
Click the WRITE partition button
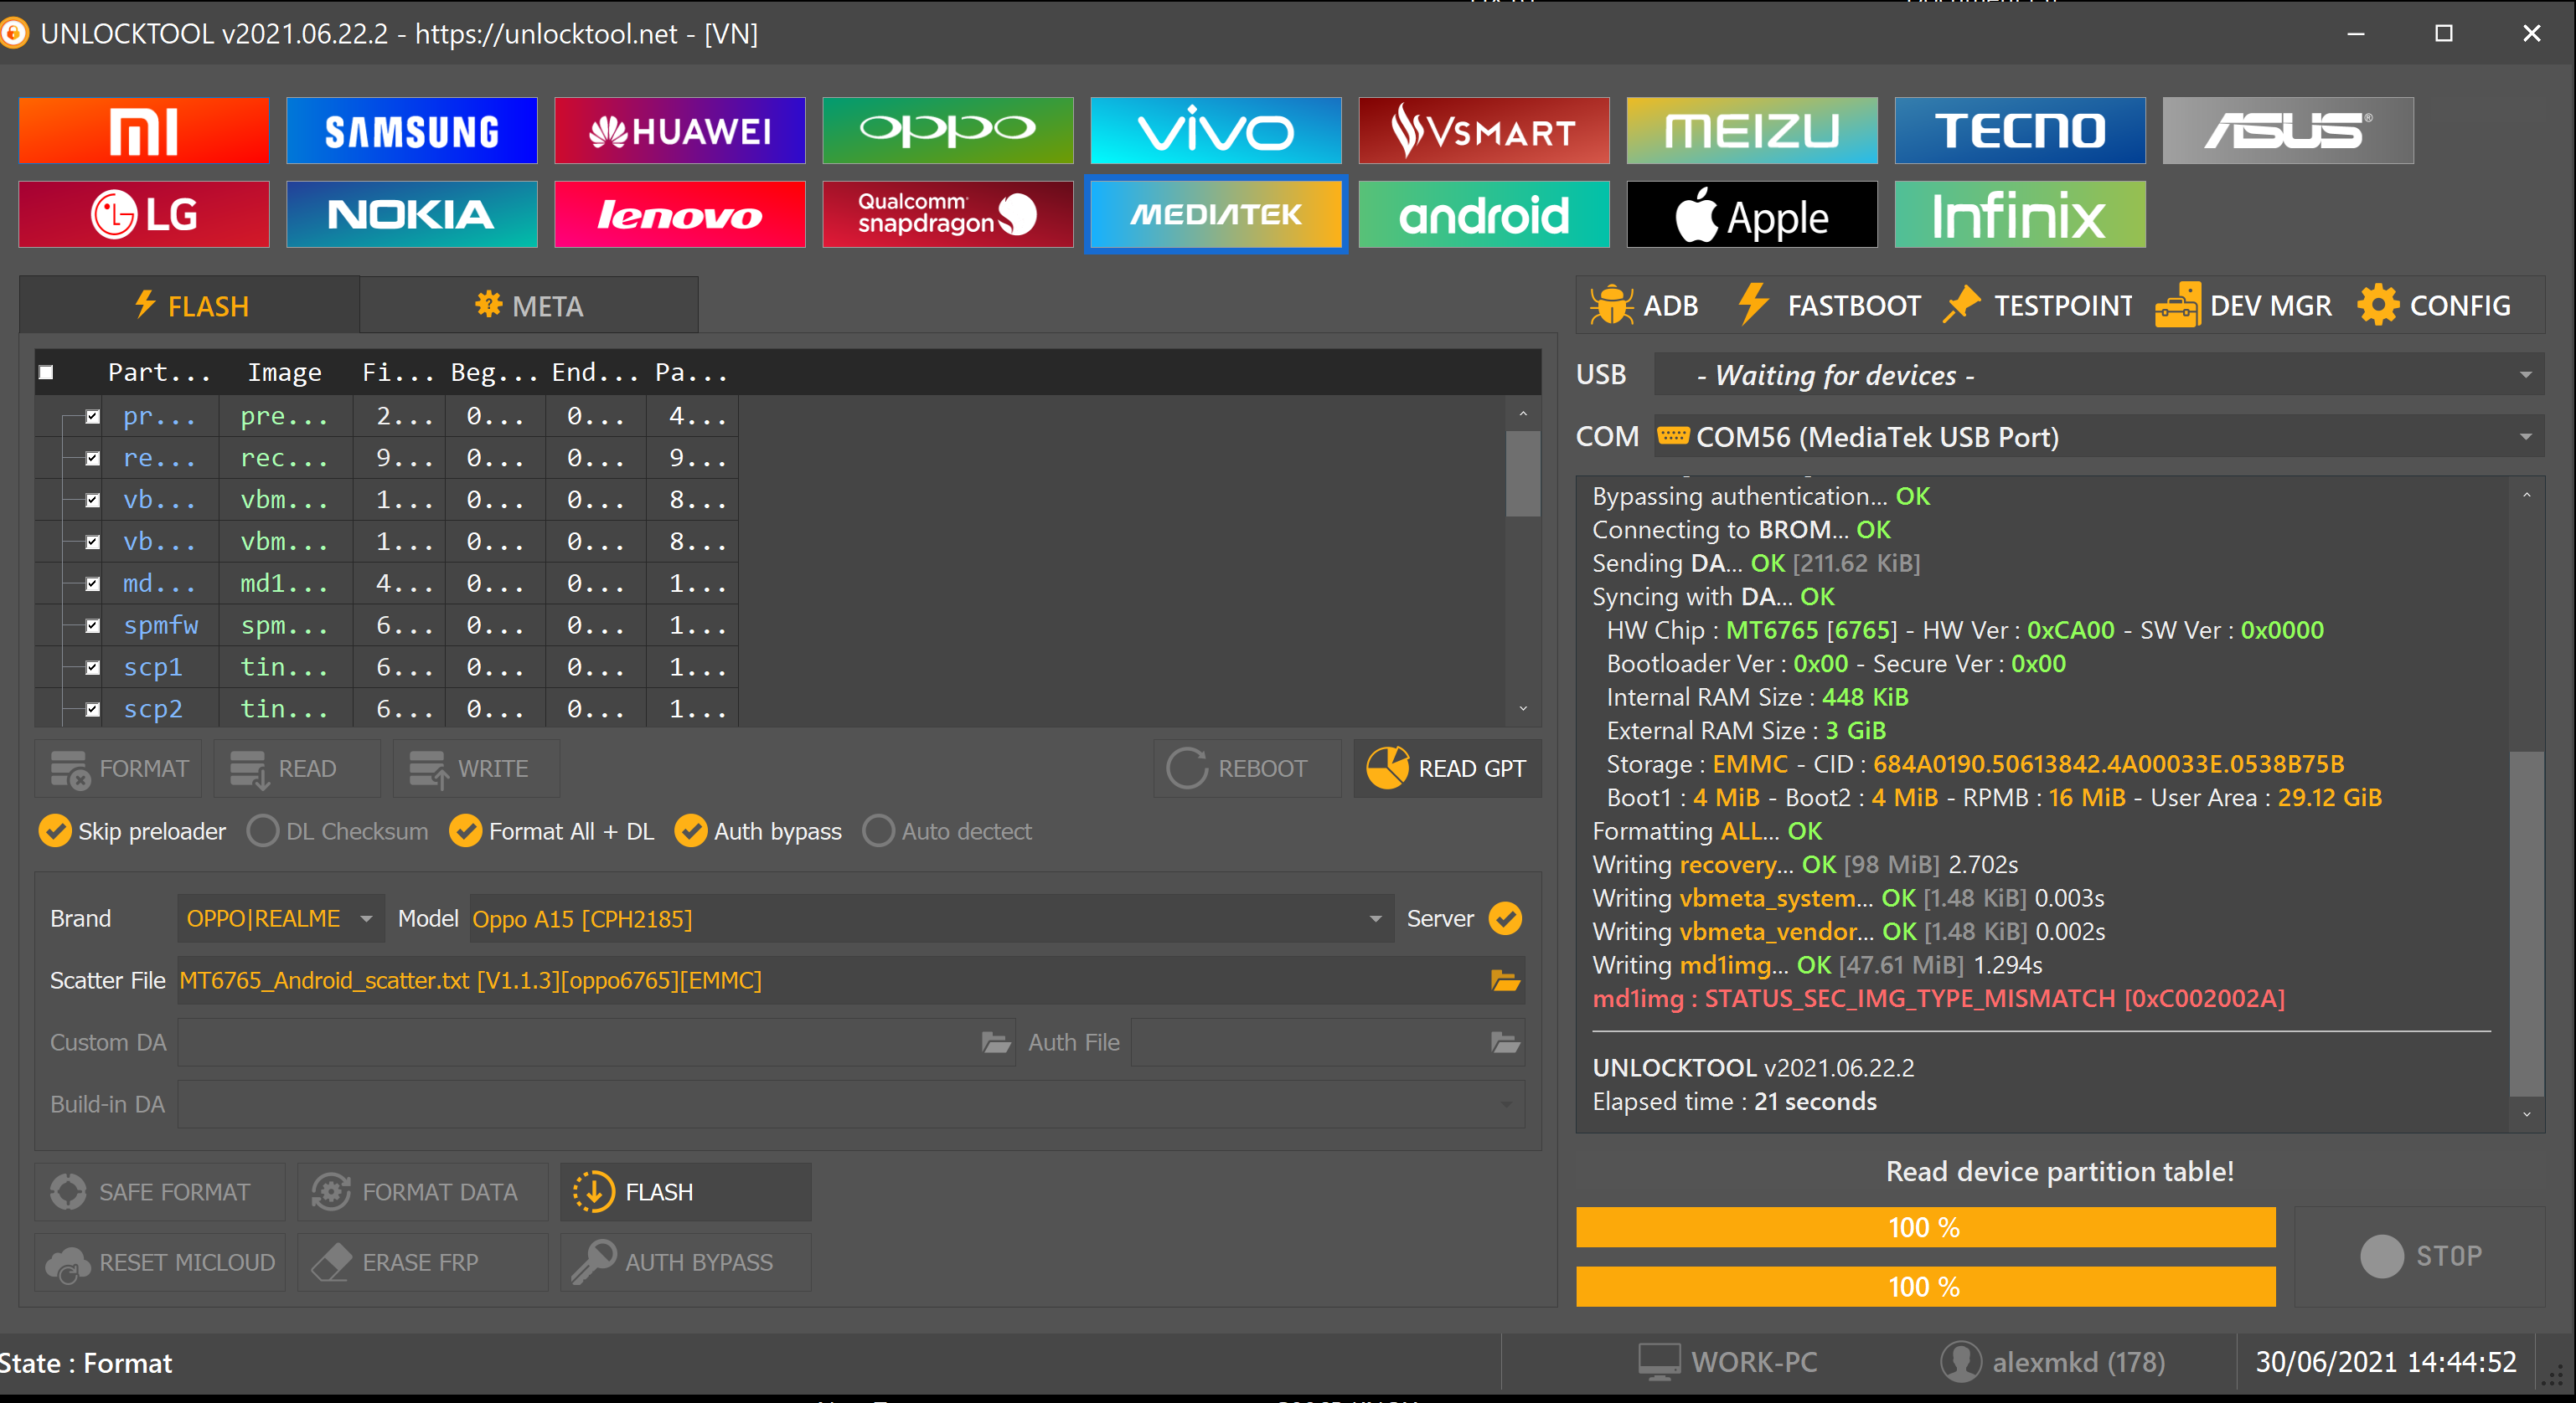(476, 768)
